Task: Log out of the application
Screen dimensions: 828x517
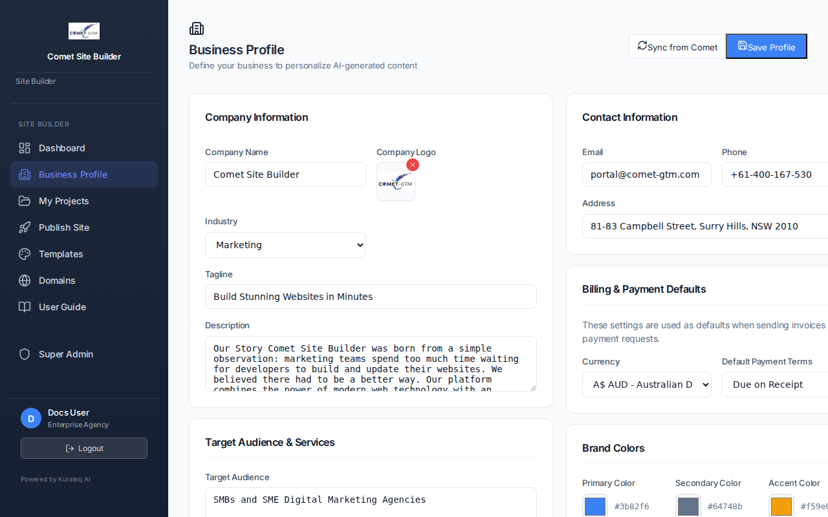Action: coord(83,448)
